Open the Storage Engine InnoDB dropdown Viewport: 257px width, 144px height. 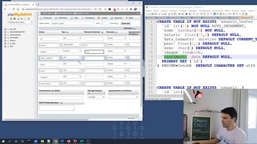click(x=96, y=97)
